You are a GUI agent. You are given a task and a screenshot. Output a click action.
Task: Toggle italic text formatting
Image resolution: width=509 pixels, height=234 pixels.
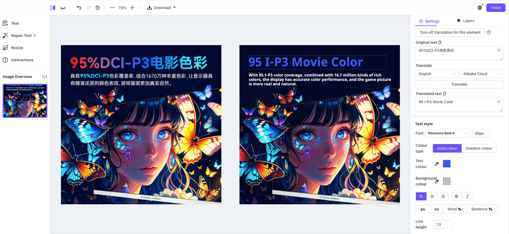(x=467, y=196)
